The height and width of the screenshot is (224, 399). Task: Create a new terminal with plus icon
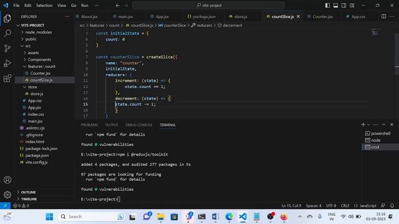coord(363,124)
